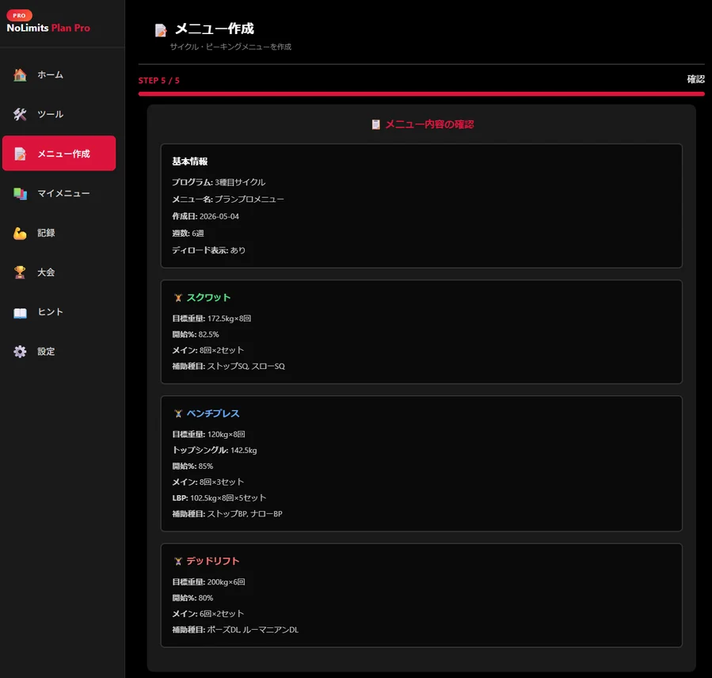Image resolution: width=712 pixels, height=678 pixels.
Task: Click the NoLimits Plan Pro logo
Action: (x=48, y=28)
